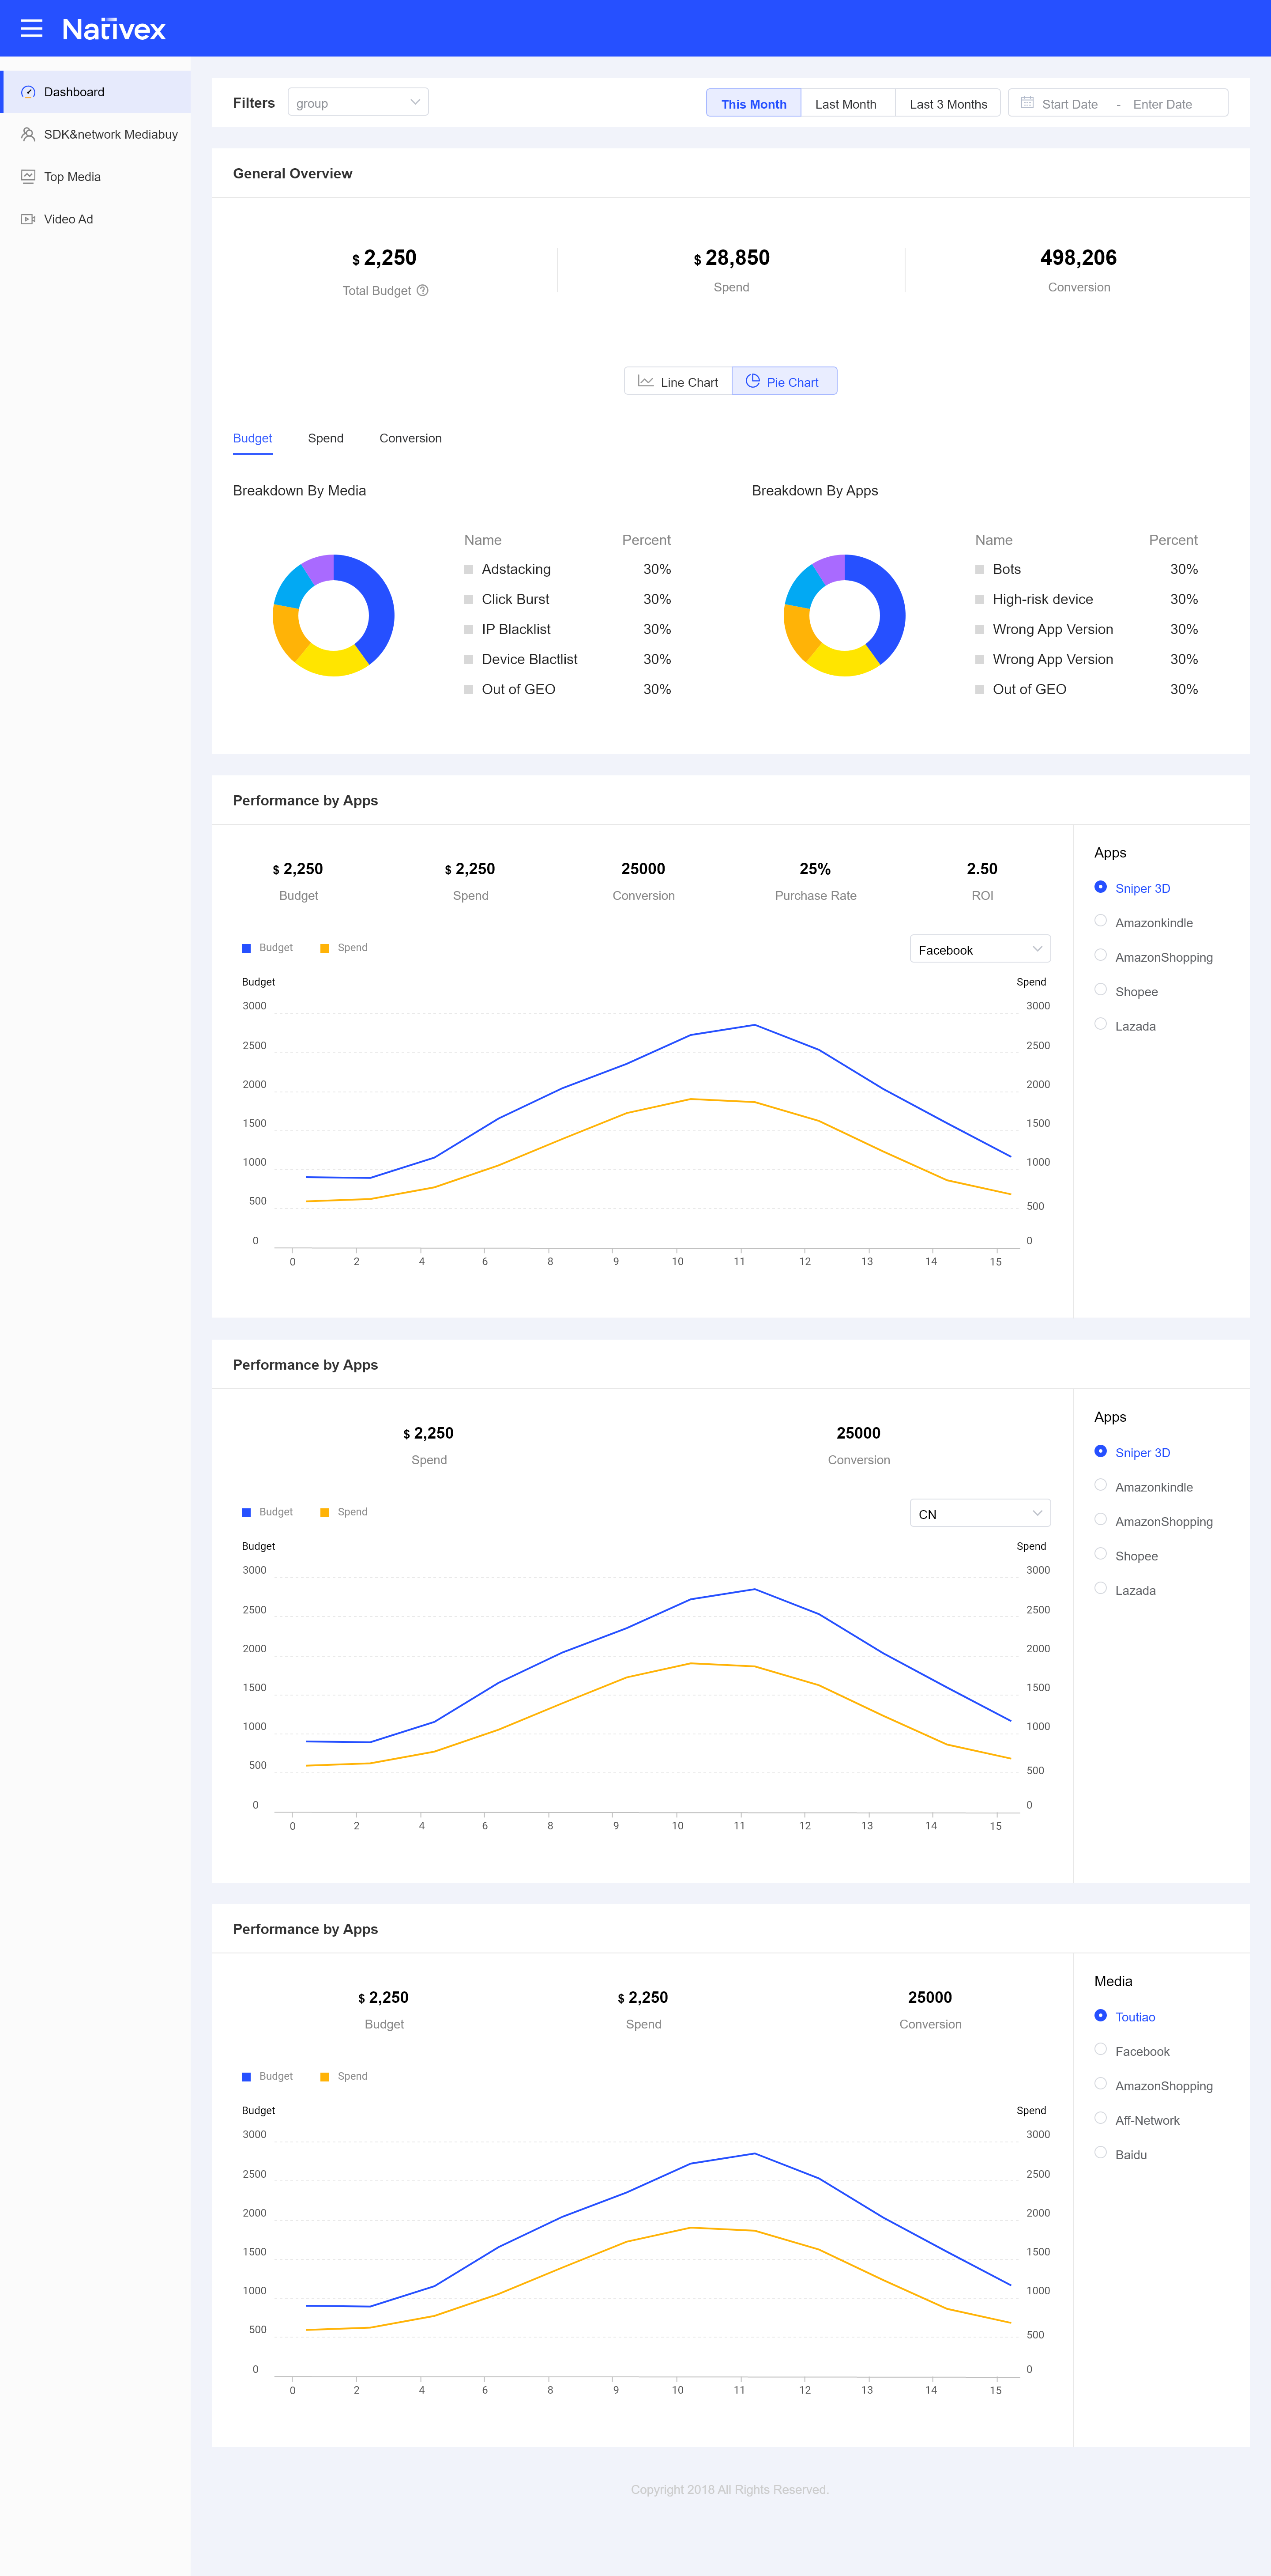Click the Top Media chart icon

(28, 176)
